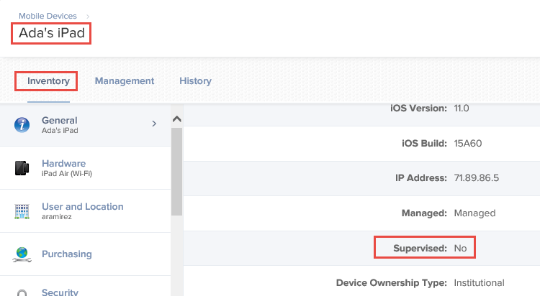The width and height of the screenshot is (540, 296).
Task: Switch to the Inventory tab
Action: (x=48, y=80)
